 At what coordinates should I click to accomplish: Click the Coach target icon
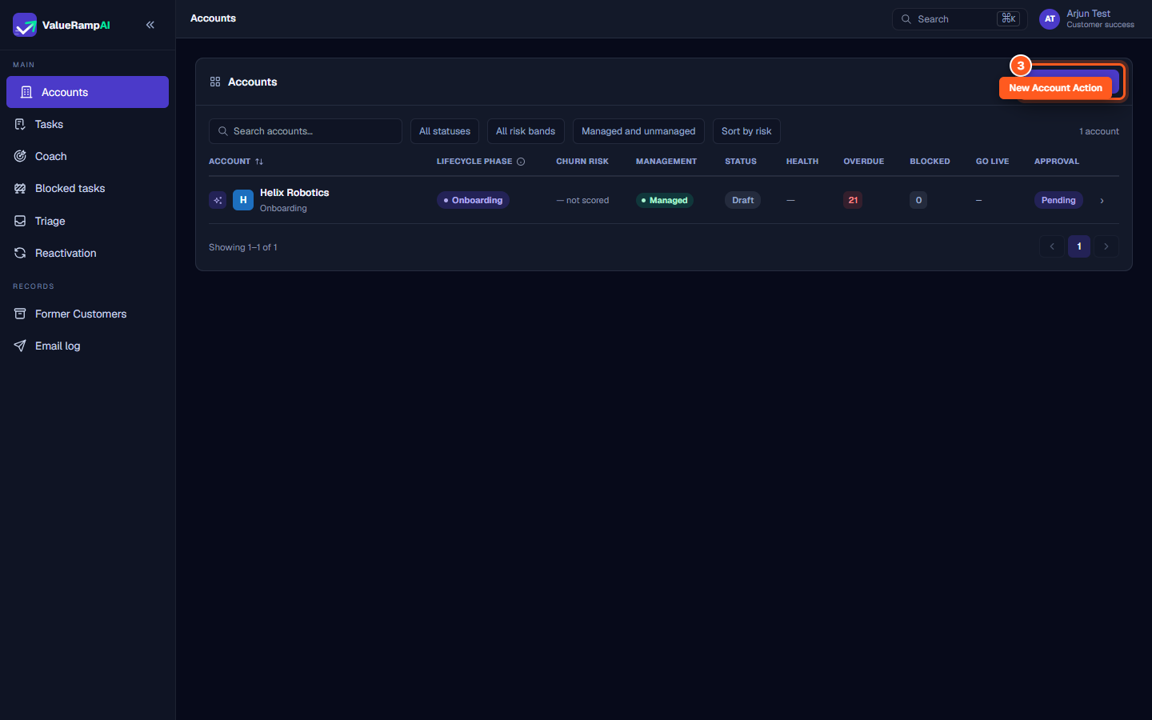click(x=20, y=156)
